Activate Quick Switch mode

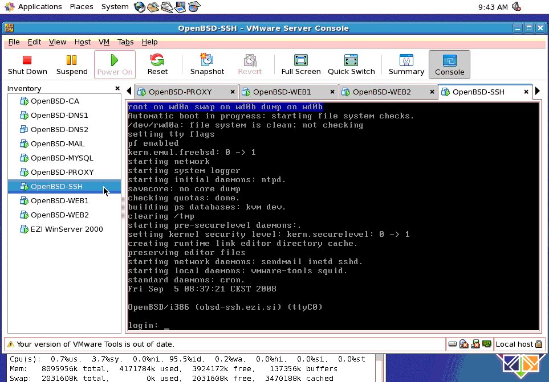click(x=351, y=65)
